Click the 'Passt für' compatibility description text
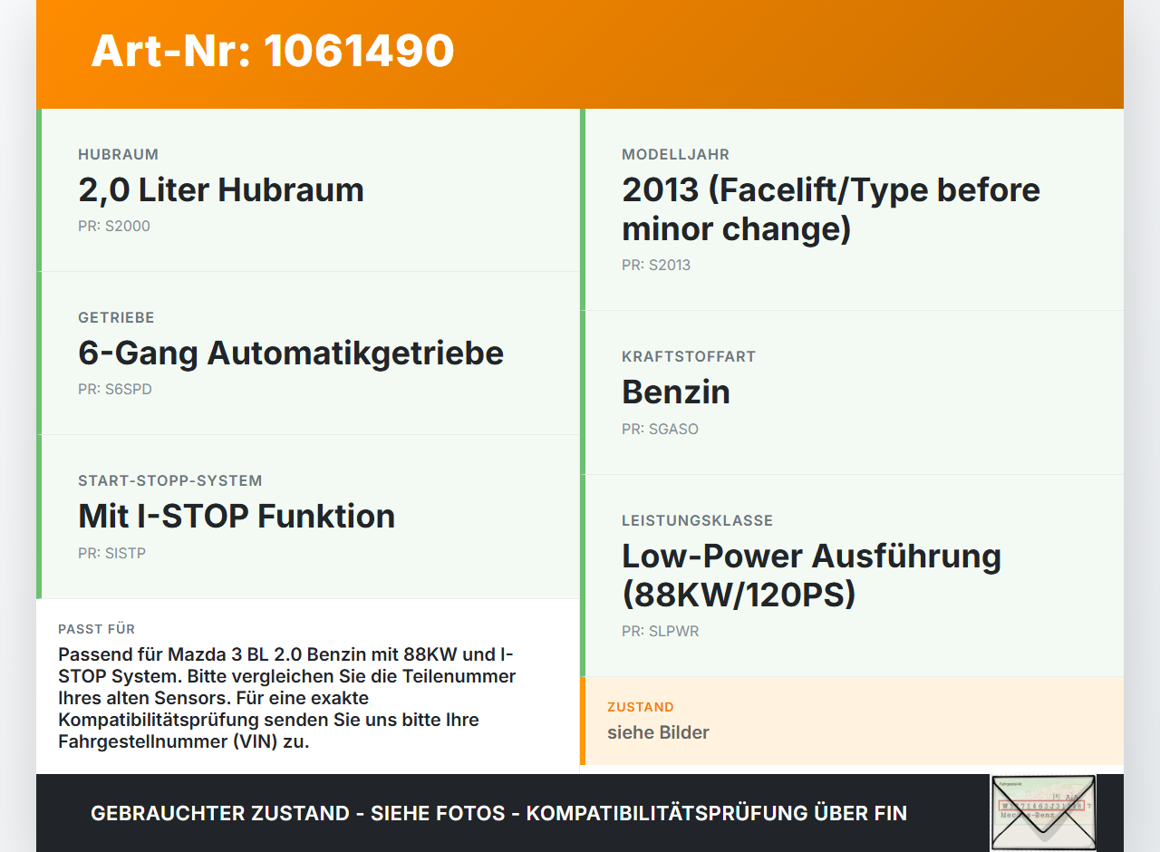1160x852 pixels. (x=288, y=698)
